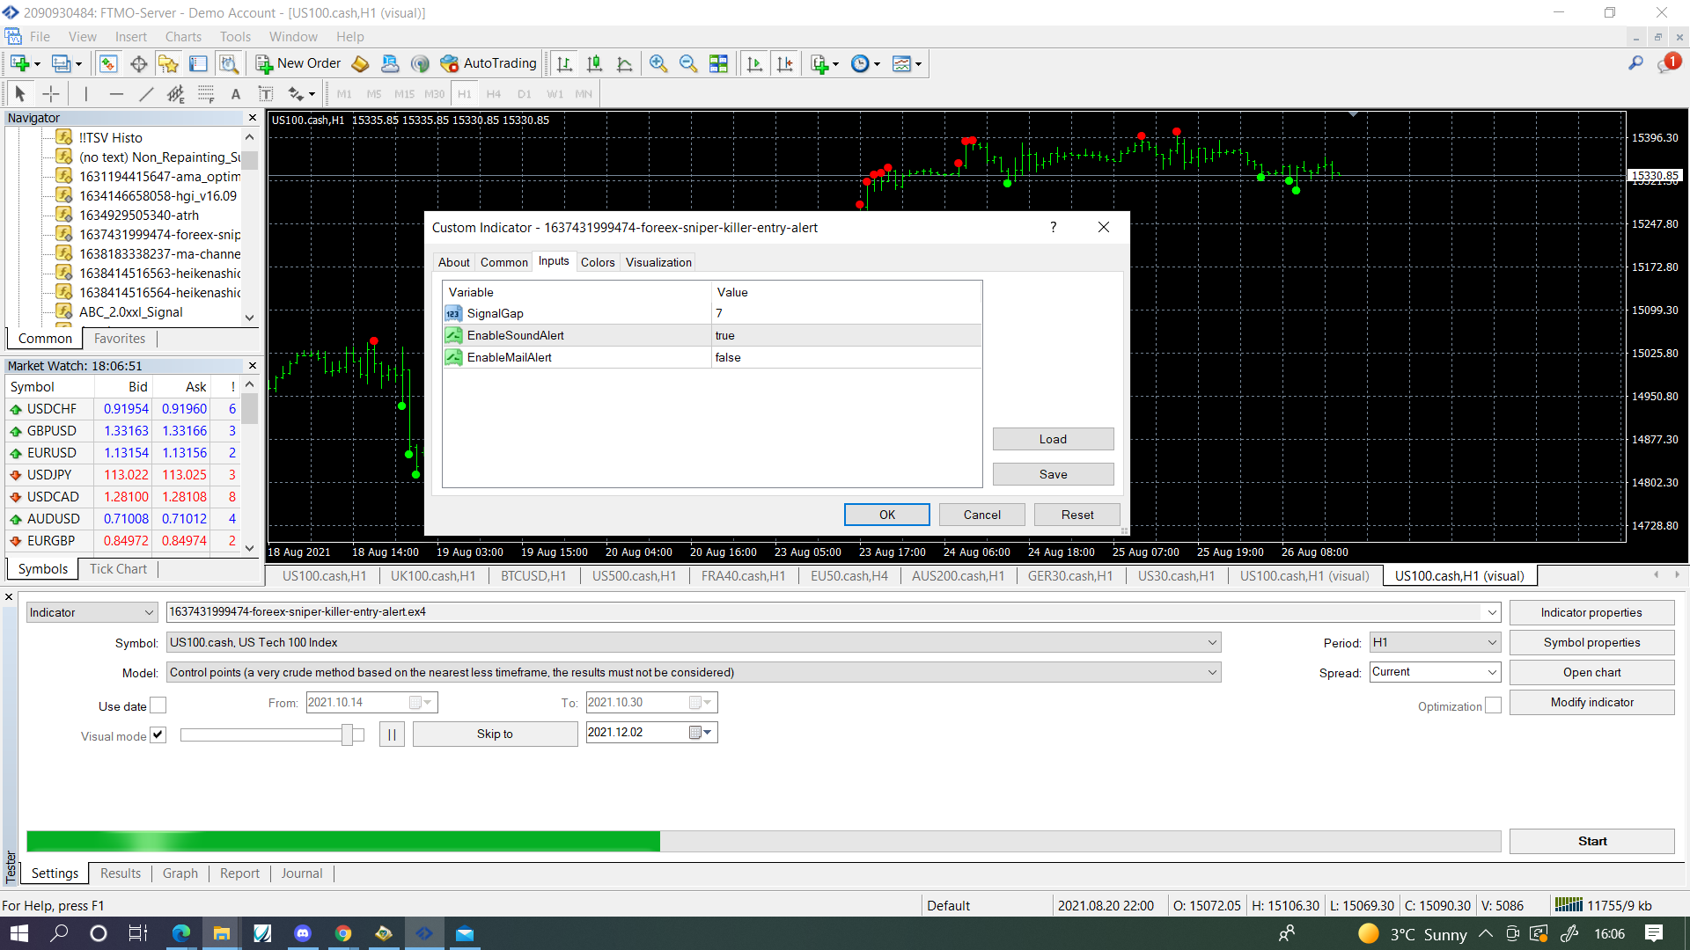
Task: Open the Symbol dropdown
Action: pyautogui.click(x=694, y=642)
